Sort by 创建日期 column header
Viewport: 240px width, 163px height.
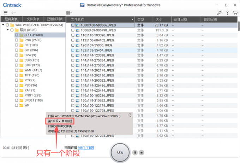[186, 19]
